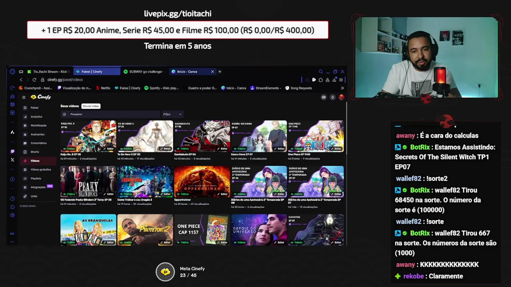Open the Filtro dropdown
This screenshot has width=511, height=287.
tap(172, 114)
